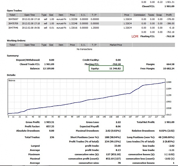Click largest profit trade value 33.00
The width and height of the screenshot is (178, 166).
[117, 146]
